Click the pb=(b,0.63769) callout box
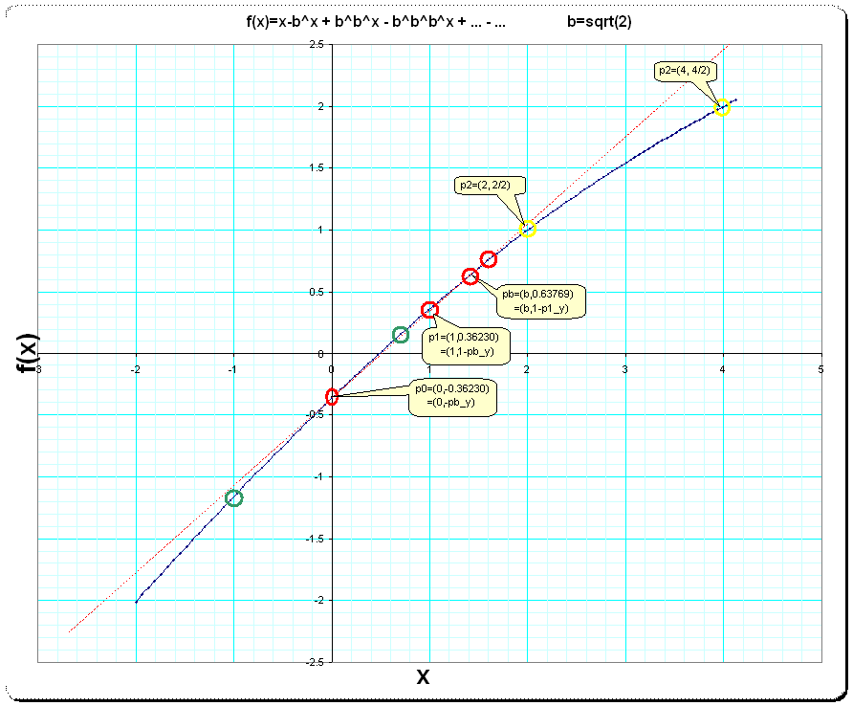This screenshot has width=853, height=706. click(539, 300)
